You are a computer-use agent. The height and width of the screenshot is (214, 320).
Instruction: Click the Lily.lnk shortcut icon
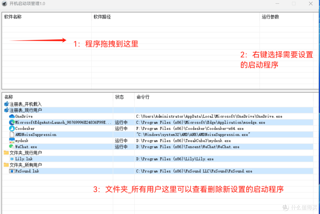coord(12,159)
